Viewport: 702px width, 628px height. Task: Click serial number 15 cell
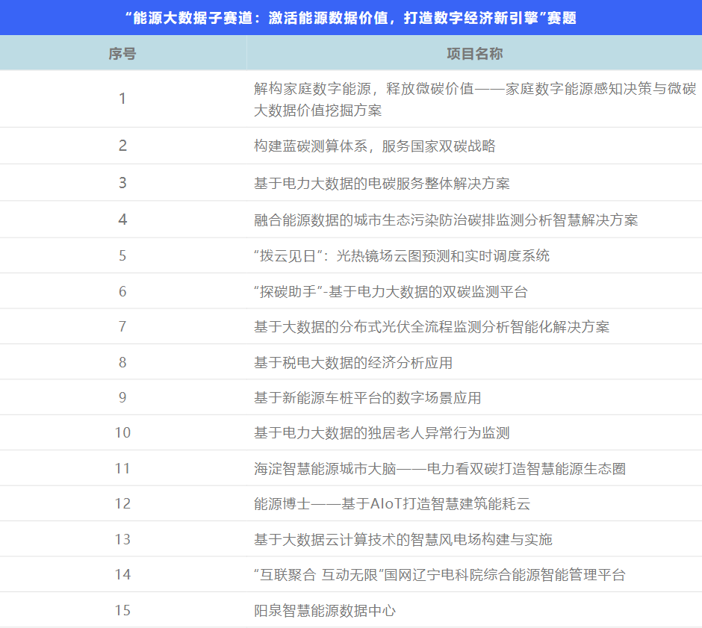[122, 611]
